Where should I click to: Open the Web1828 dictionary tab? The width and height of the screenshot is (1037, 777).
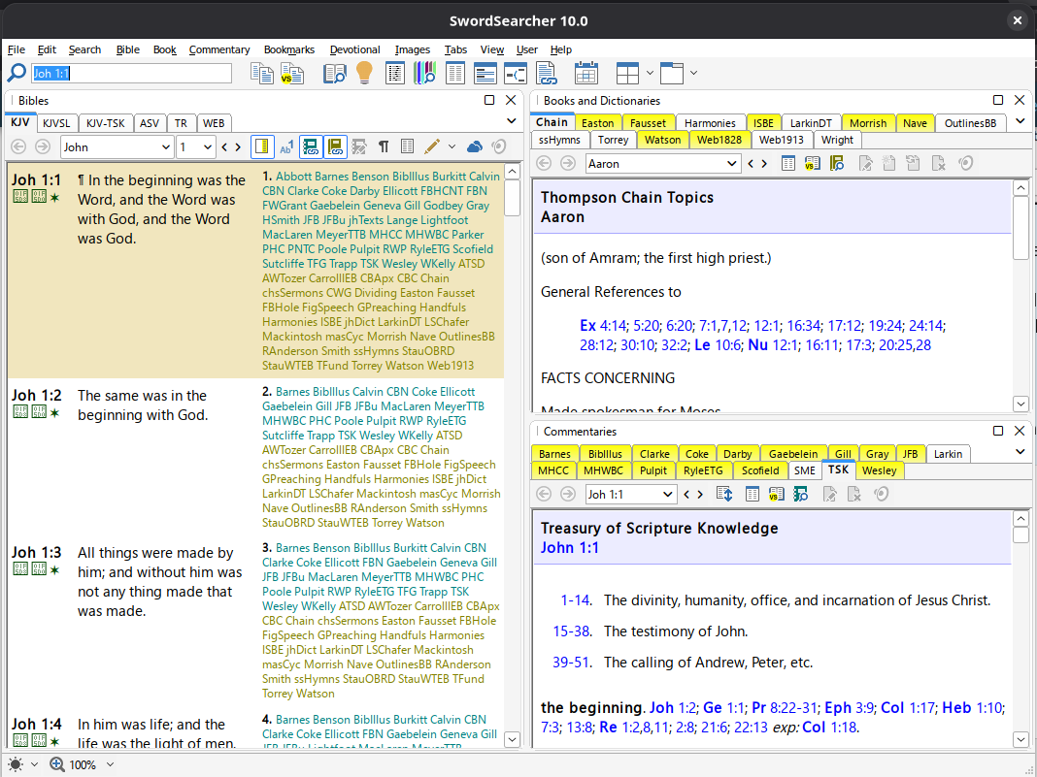pos(720,140)
